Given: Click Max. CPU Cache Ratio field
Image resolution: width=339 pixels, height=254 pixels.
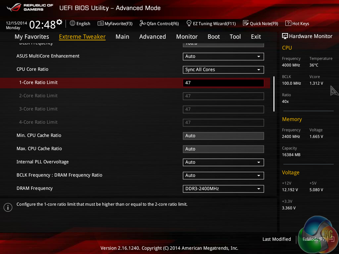Looking at the screenshot, I should coord(223,149).
